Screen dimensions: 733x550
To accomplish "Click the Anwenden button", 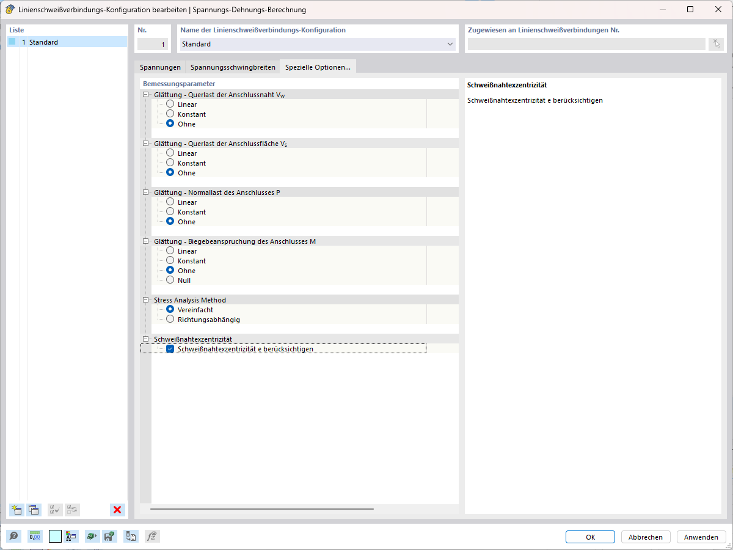I will (701, 537).
